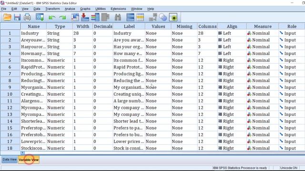
Task: Open Measure cell for row 18
Action: (263, 148)
